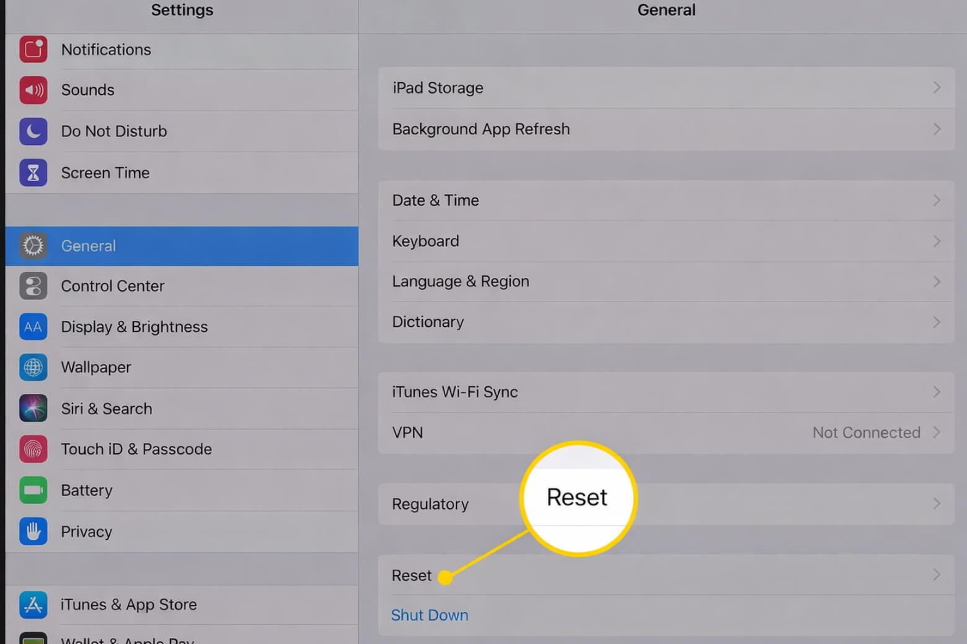
Task: Click the General gear icon
Action: 33,246
